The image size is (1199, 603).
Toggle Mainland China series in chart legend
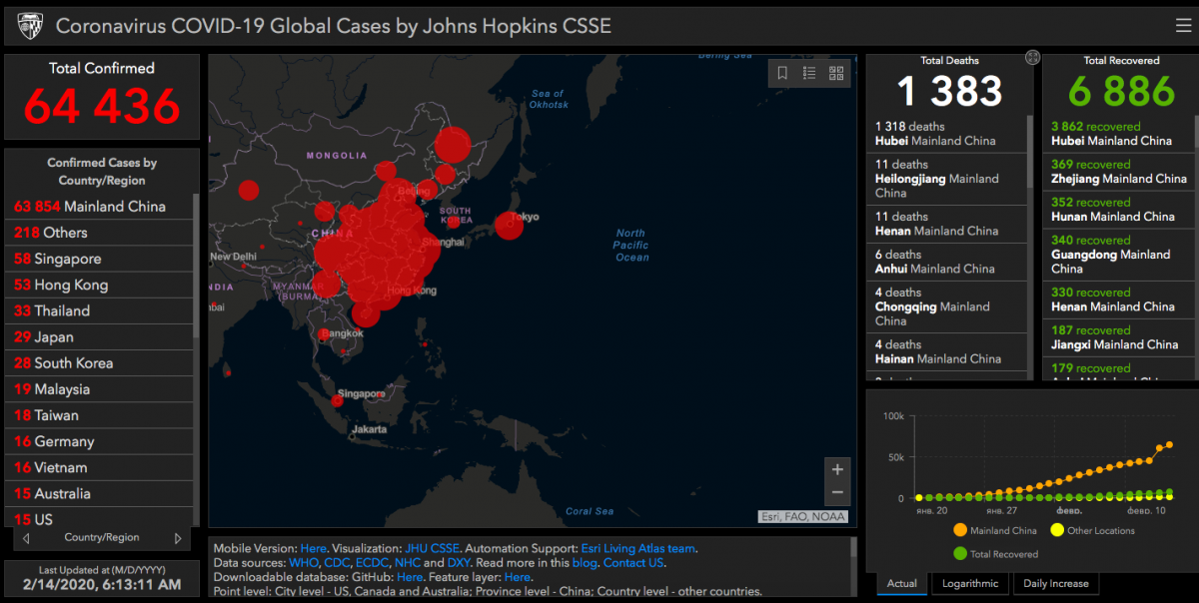[995, 530]
